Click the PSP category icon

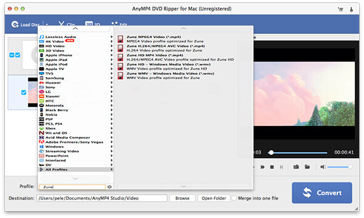coord(41,119)
